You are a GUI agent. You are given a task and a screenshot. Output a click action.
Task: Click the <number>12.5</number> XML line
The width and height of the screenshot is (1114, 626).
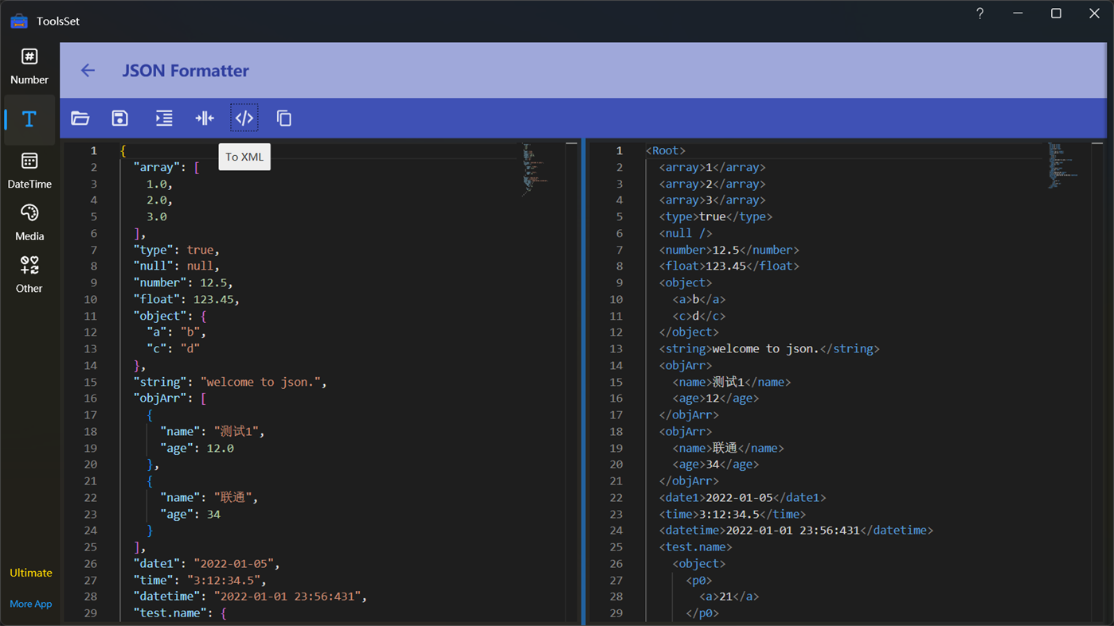[x=729, y=250]
